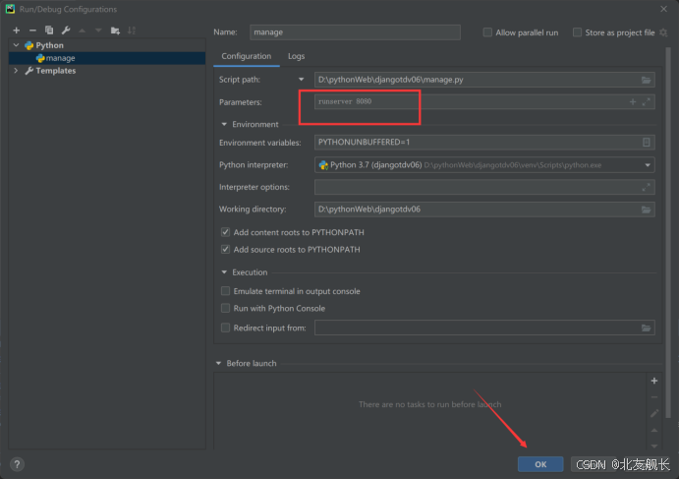Remove configuration with minus icon
The image size is (679, 479).
click(x=32, y=30)
